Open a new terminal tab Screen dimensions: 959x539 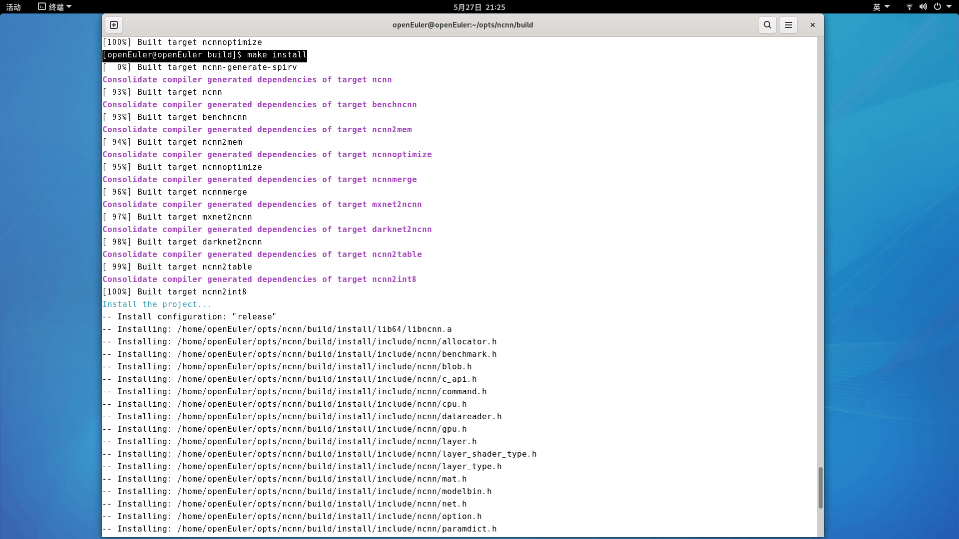(x=114, y=25)
